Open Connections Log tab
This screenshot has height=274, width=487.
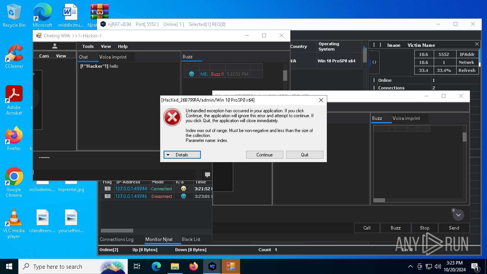(x=116, y=239)
